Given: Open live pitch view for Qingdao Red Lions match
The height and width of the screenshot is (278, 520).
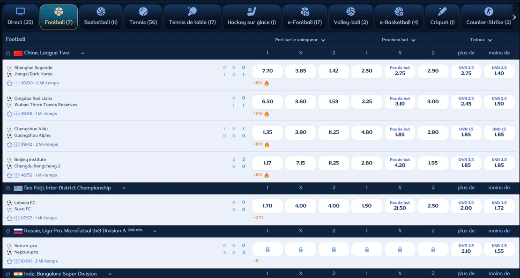Looking at the screenshot, I should coord(16,114).
